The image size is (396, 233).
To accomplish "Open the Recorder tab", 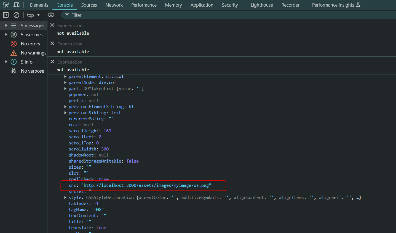I will (x=290, y=5).
